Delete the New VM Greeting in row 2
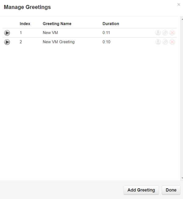The height and width of the screenshot is (199, 183). point(172,42)
